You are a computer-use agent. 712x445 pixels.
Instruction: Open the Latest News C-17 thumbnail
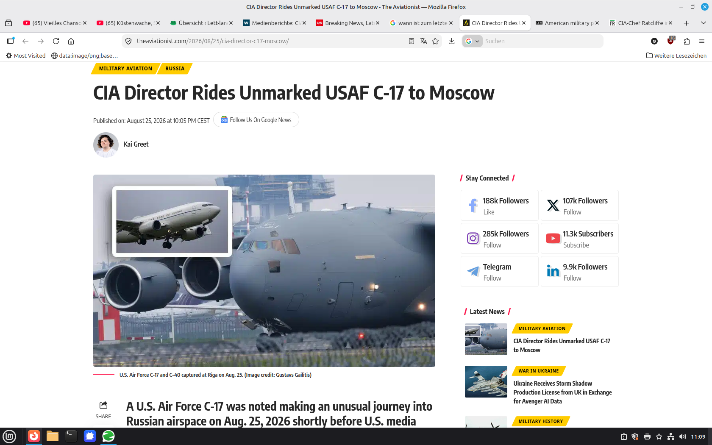(x=486, y=339)
